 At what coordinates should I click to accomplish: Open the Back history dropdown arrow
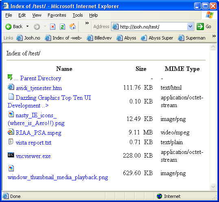tap(28, 26)
